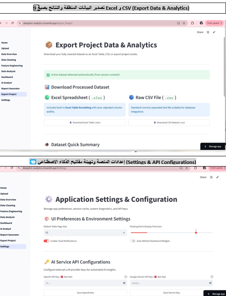This screenshot has height=296, width=226.
Task: Show the OpenAI key using eye icon
Action: (124, 283)
